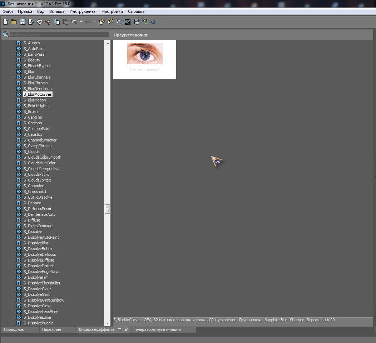
Task: Close the Видеоспецэффекты panel with the X
Action: 126,330
